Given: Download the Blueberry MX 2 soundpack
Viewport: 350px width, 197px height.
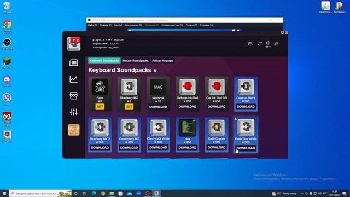Looking at the screenshot, I should 100,147.
